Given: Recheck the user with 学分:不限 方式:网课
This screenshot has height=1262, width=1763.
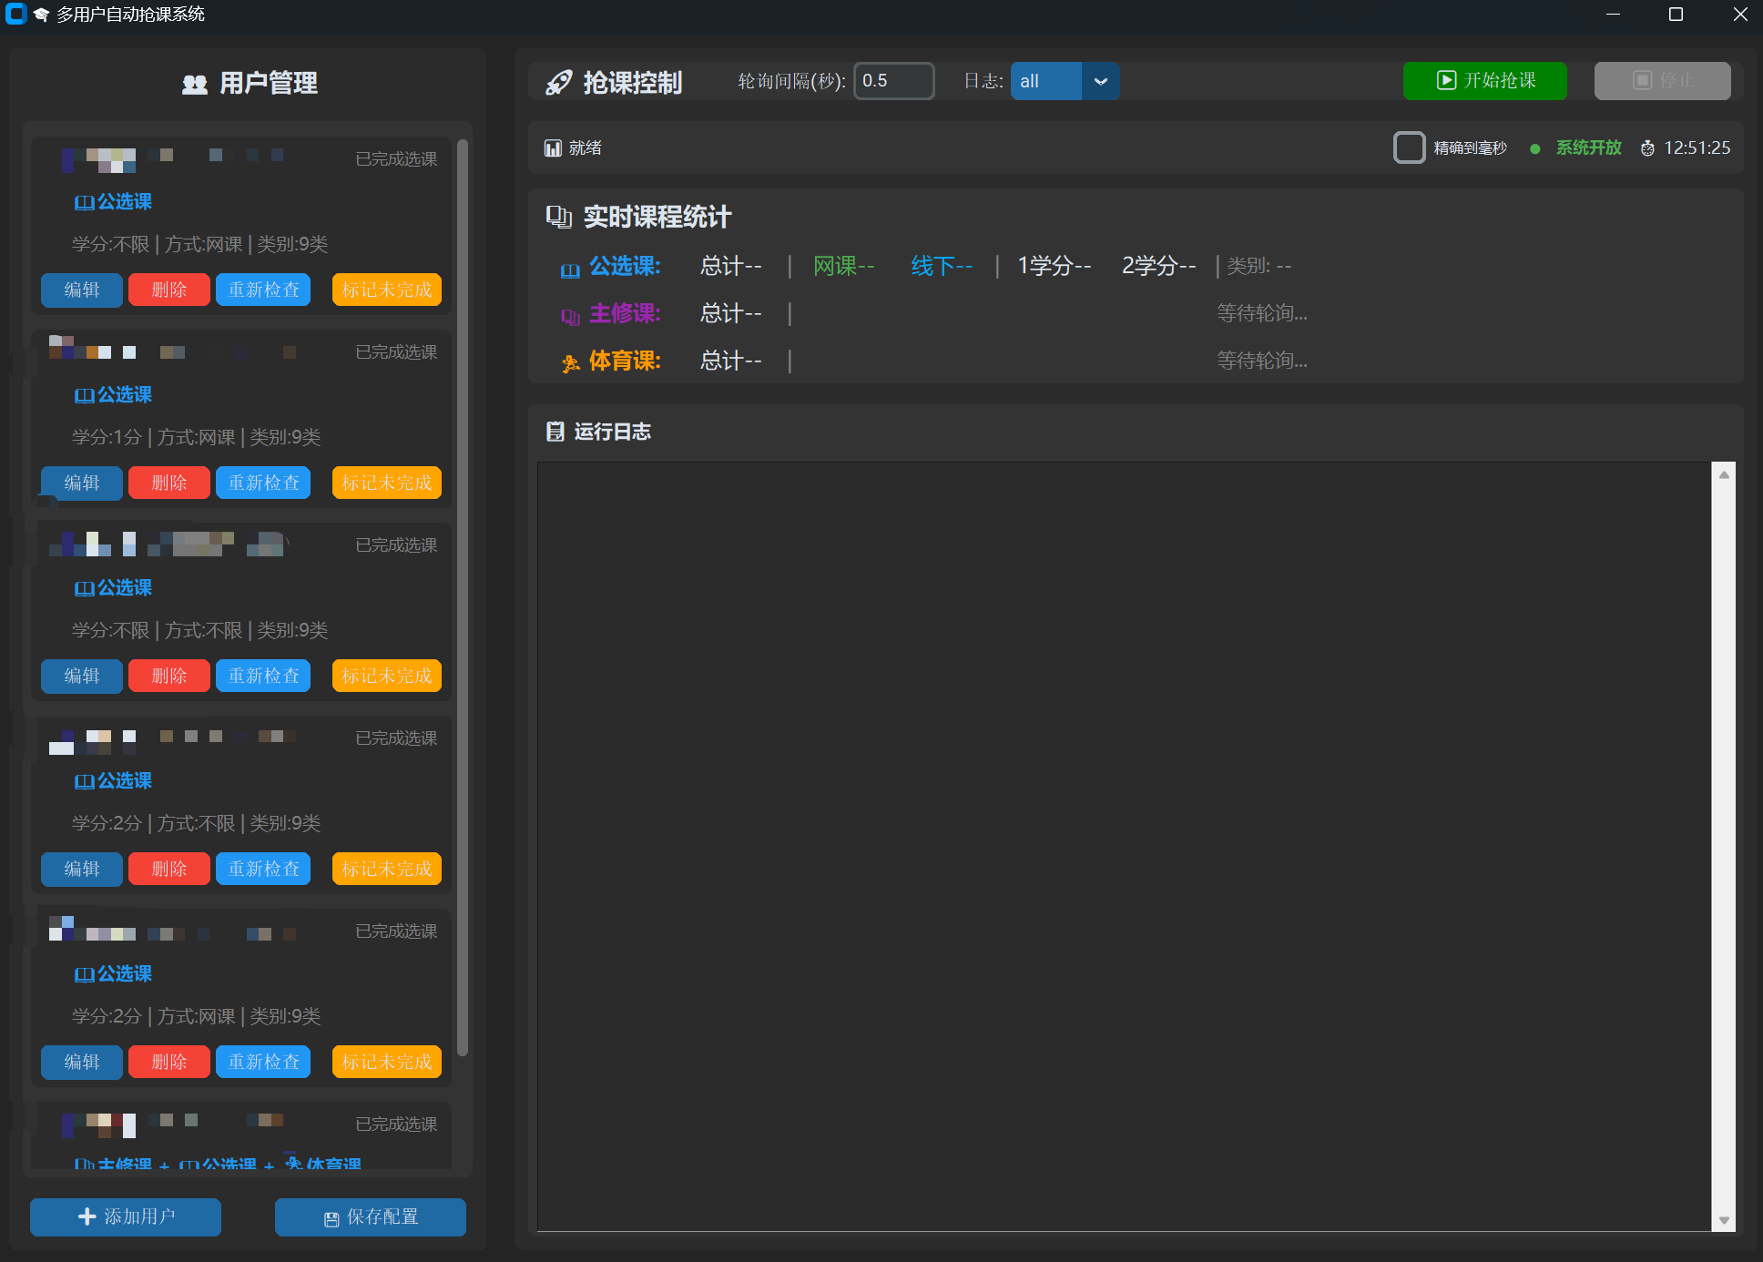Looking at the screenshot, I should tap(263, 290).
